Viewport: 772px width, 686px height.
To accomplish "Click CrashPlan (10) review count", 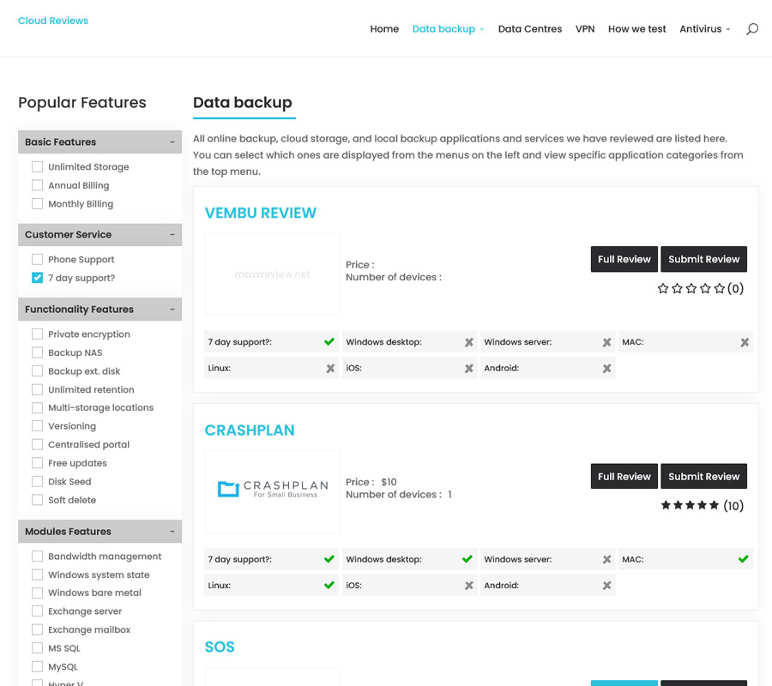I will click(733, 505).
